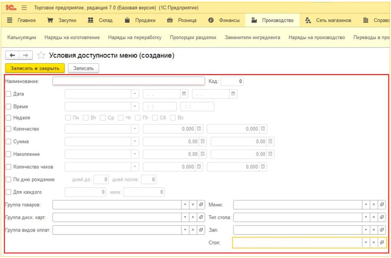Enable the По дню рождению checkbox
Image resolution: width=391 pixels, height=258 pixels.
pyautogui.click(x=9, y=179)
